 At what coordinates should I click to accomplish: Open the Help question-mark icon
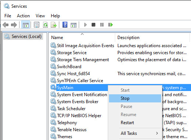[x=65, y=25]
